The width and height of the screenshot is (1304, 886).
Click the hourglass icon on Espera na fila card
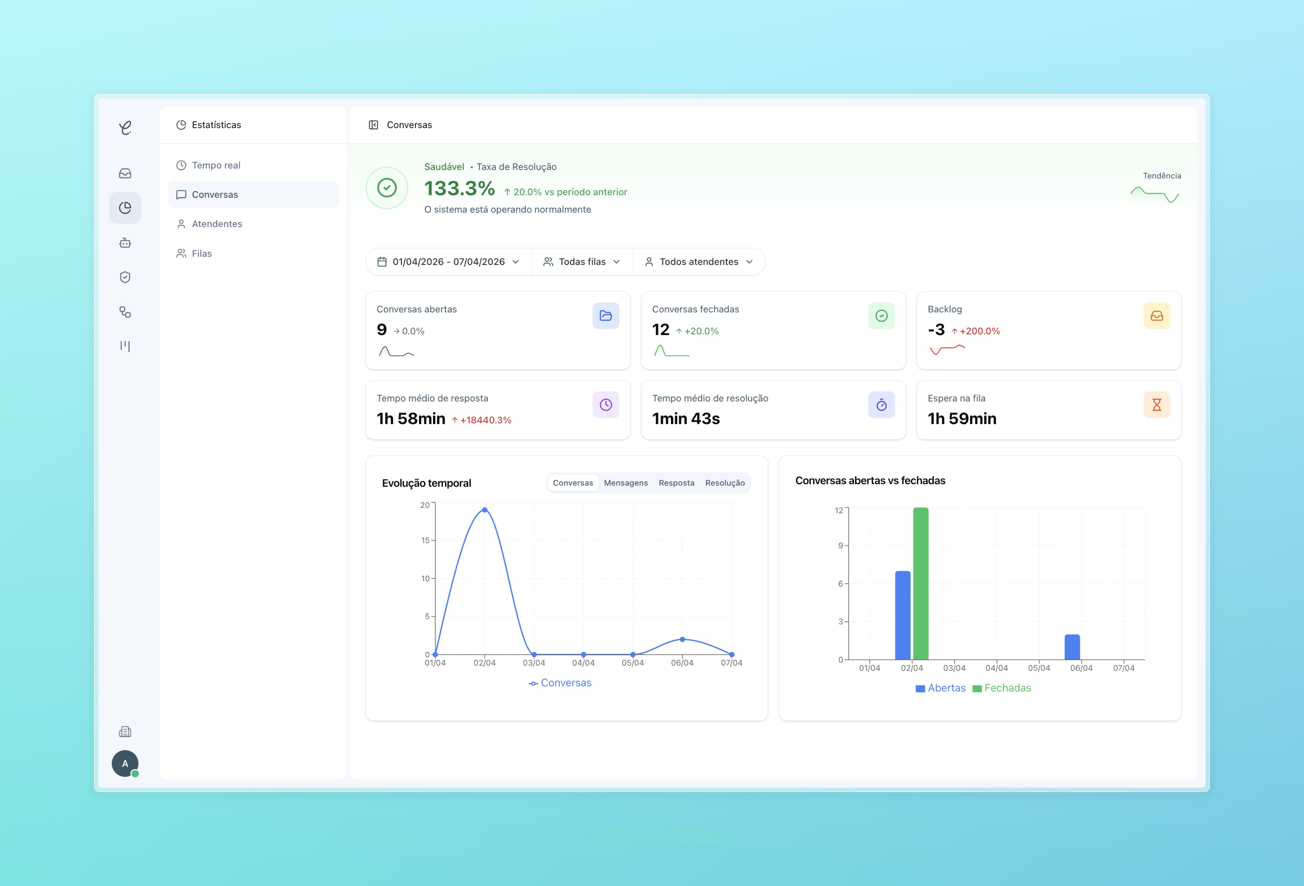(1156, 405)
